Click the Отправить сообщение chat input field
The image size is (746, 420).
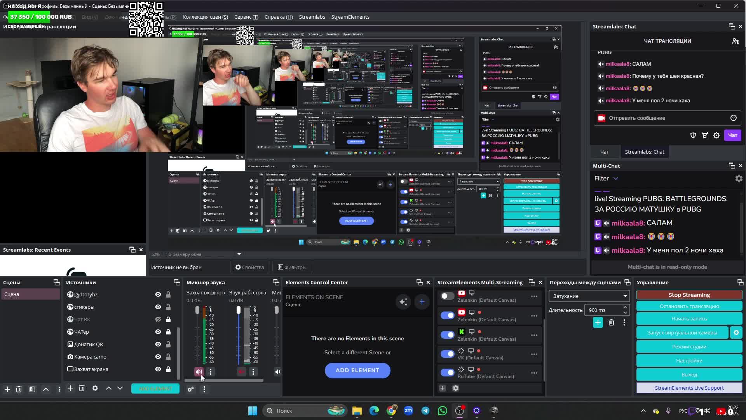coord(668,118)
